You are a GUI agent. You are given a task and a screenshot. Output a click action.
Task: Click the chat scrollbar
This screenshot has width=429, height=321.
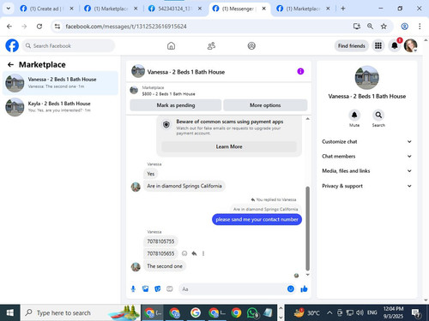[x=308, y=229]
